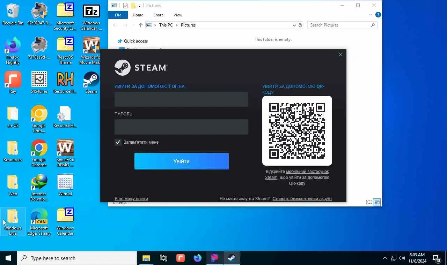Launch the Ray desktop shortcut
This screenshot has width=447, height=265.
tap(13, 83)
